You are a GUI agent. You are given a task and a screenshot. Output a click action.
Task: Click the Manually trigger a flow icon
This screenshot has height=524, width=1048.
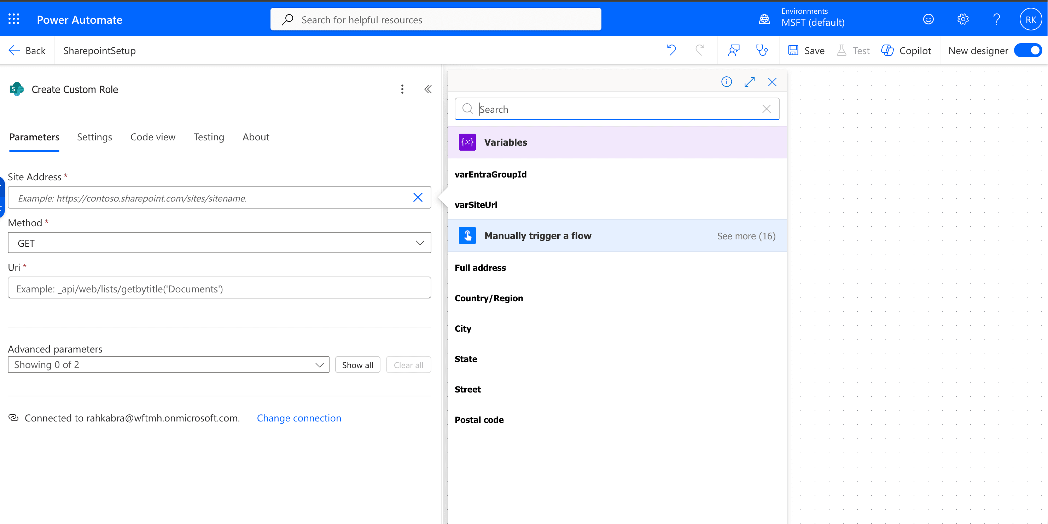[x=467, y=235]
